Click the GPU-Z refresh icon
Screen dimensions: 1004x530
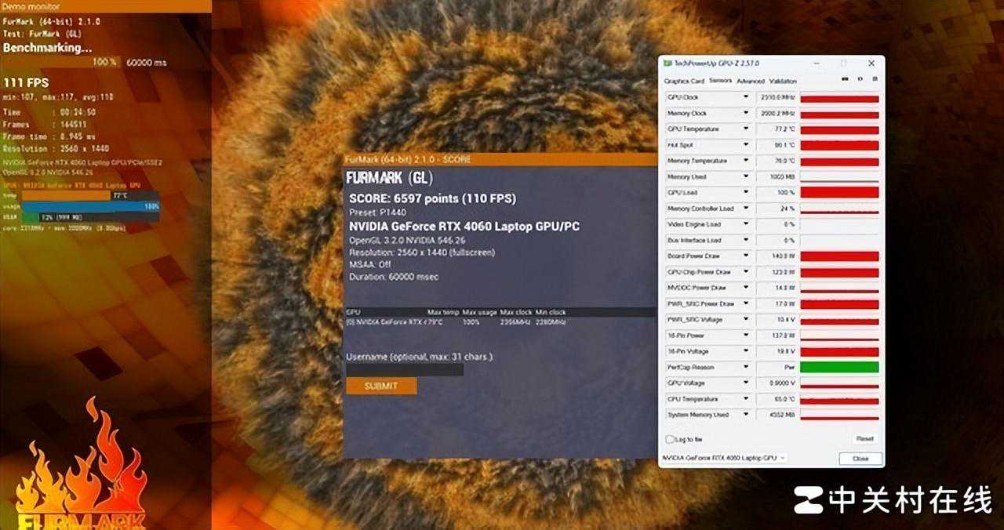pos(860,79)
